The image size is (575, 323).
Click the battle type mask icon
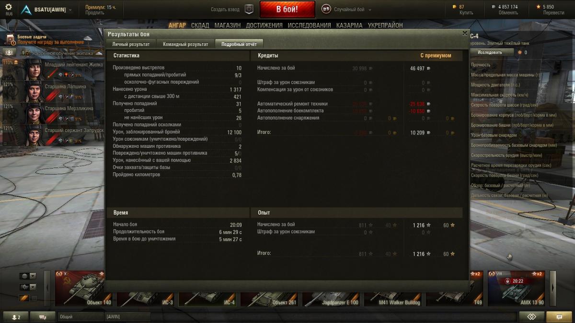[326, 9]
